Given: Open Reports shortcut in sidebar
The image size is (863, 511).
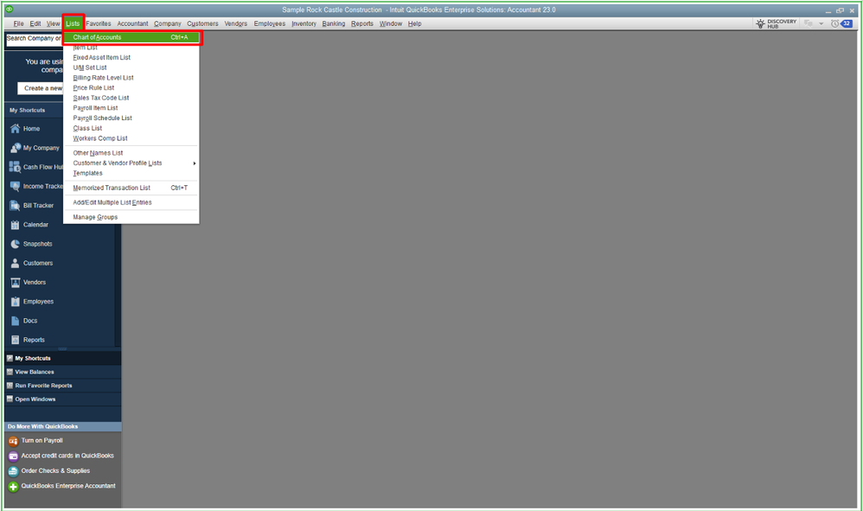Looking at the screenshot, I should [28, 340].
